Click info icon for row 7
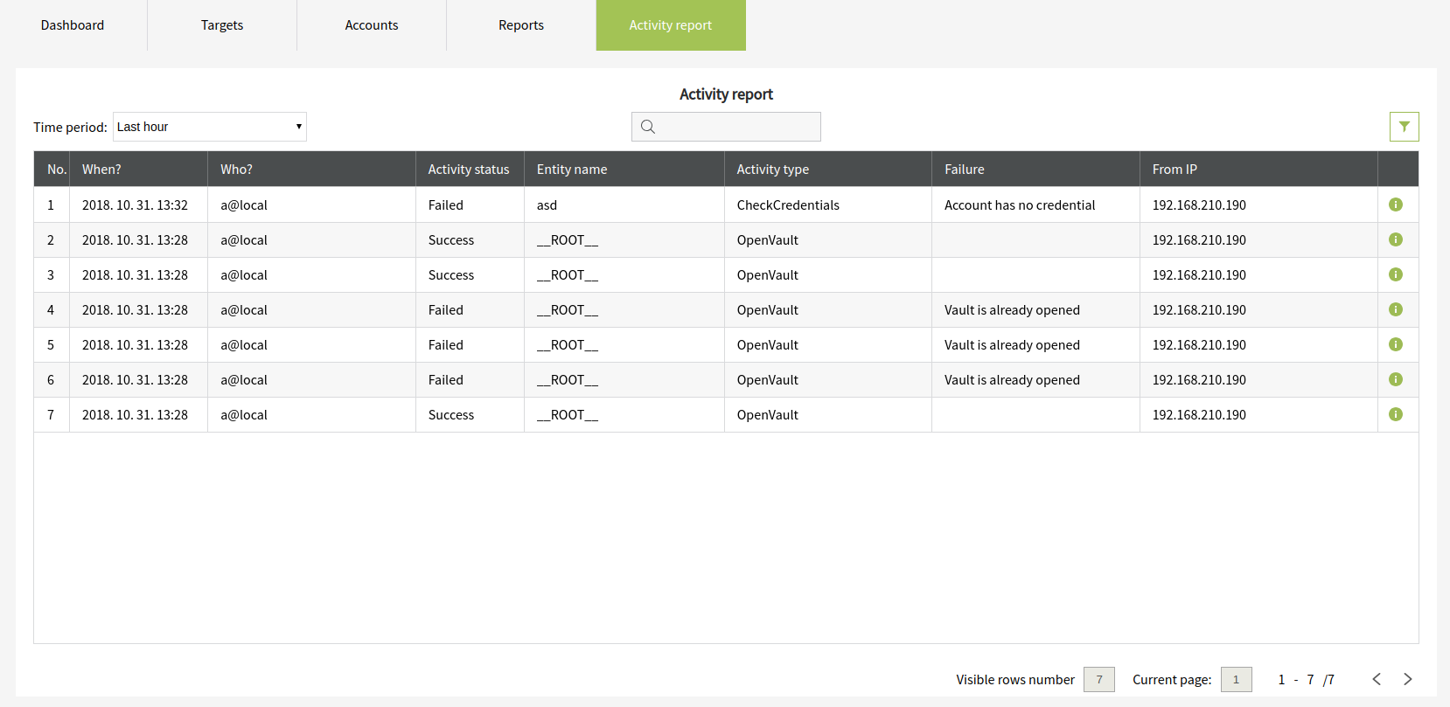This screenshot has width=1450, height=707. (1396, 414)
